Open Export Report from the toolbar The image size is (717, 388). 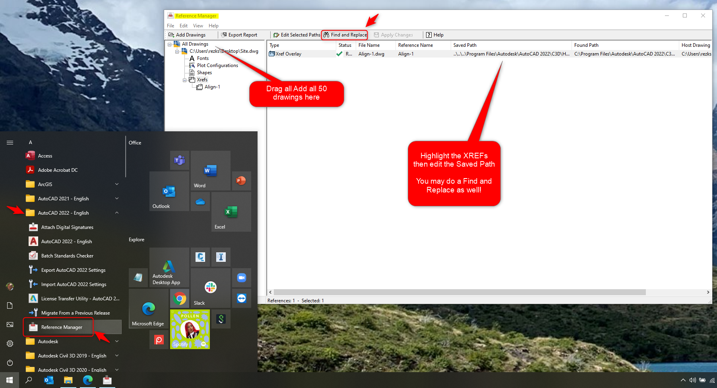click(240, 35)
